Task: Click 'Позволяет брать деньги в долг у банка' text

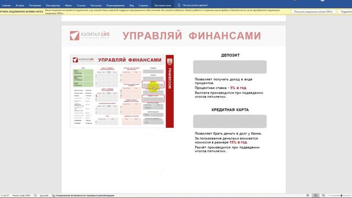Action: click(228, 133)
